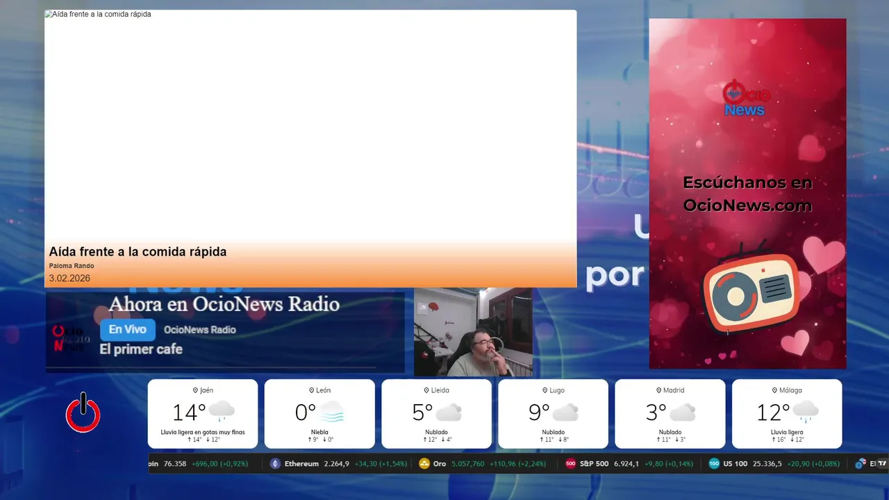Click the red power button icon
This screenshot has width=889, height=500.
(x=83, y=413)
